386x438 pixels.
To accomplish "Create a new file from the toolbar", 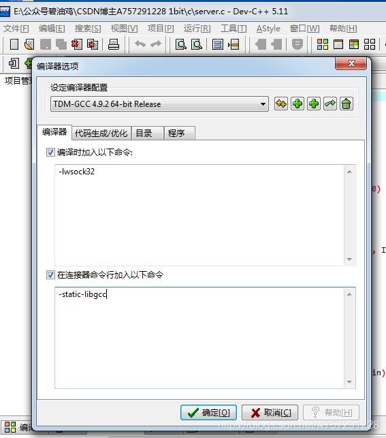I will point(14,44).
